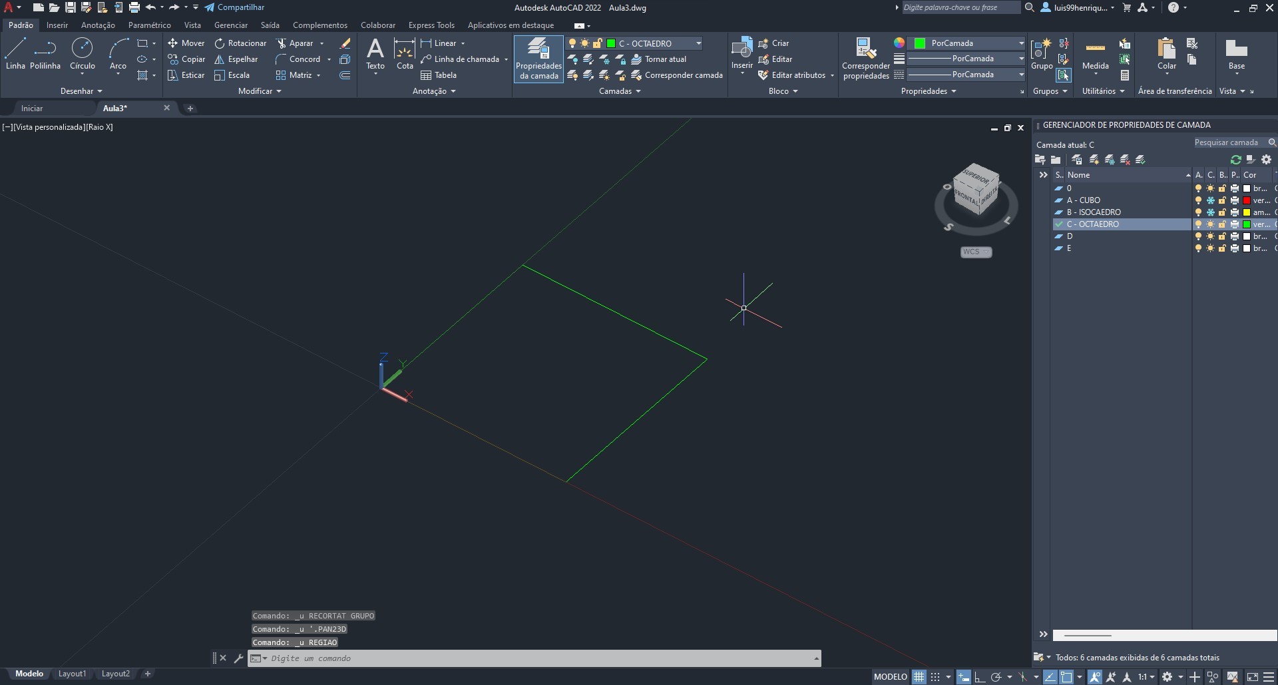Toggle on/off lightbulb for layer 0
The width and height of the screenshot is (1278, 685).
click(x=1198, y=188)
